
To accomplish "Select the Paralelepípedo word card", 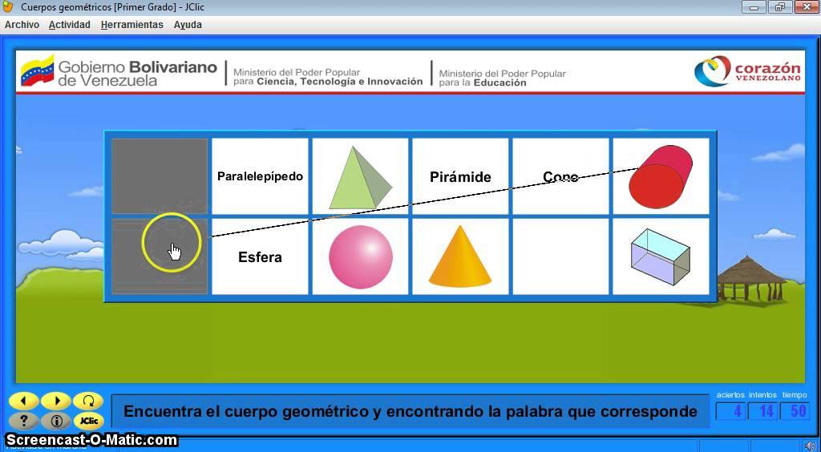I will click(260, 176).
